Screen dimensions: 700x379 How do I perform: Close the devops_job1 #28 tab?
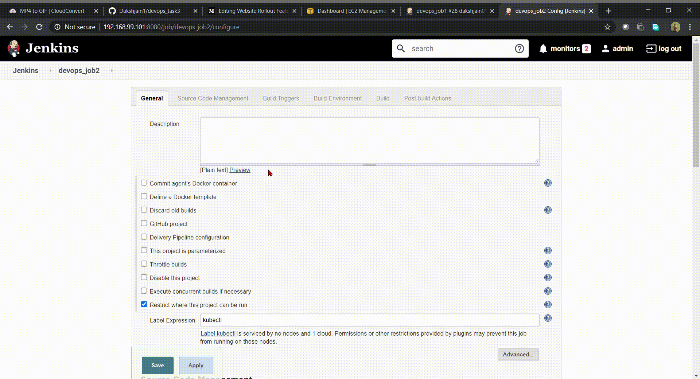point(492,11)
